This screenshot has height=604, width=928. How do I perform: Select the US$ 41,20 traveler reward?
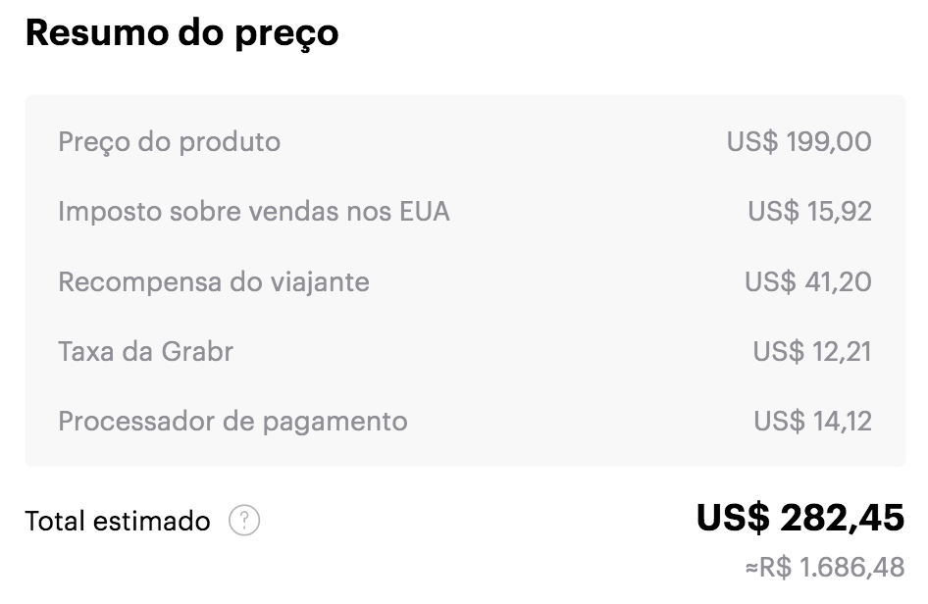point(808,282)
